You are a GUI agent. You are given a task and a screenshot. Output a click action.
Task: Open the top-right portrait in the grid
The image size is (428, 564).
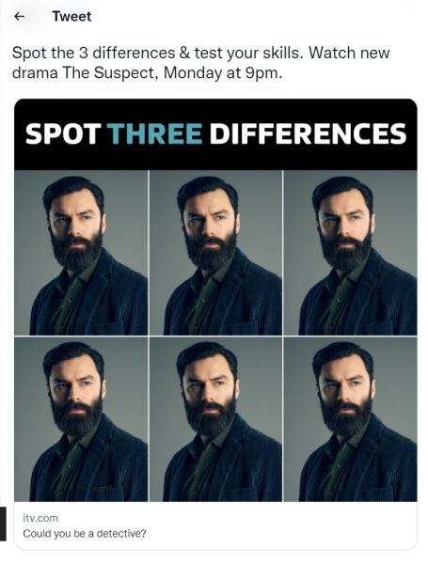(350, 253)
